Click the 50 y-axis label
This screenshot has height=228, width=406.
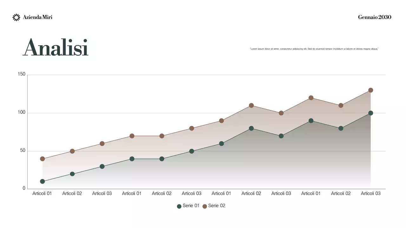[x=23, y=150]
